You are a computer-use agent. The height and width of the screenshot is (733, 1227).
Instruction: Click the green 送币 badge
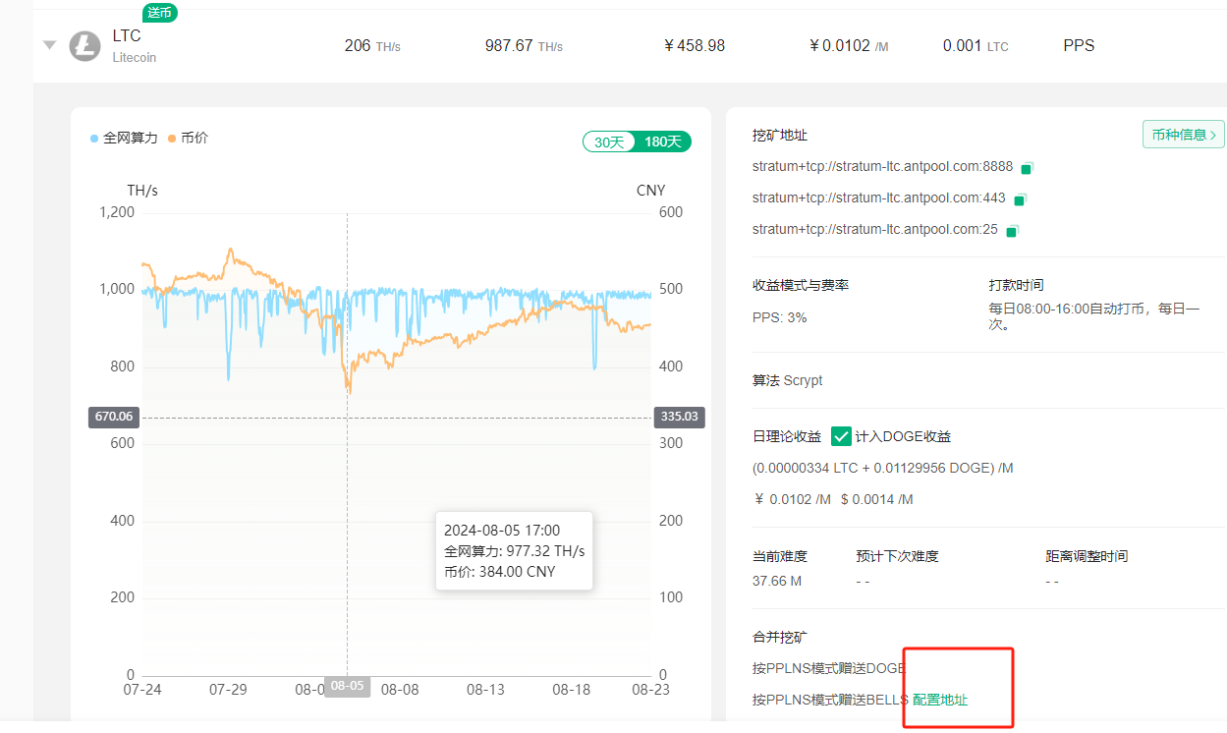click(160, 13)
